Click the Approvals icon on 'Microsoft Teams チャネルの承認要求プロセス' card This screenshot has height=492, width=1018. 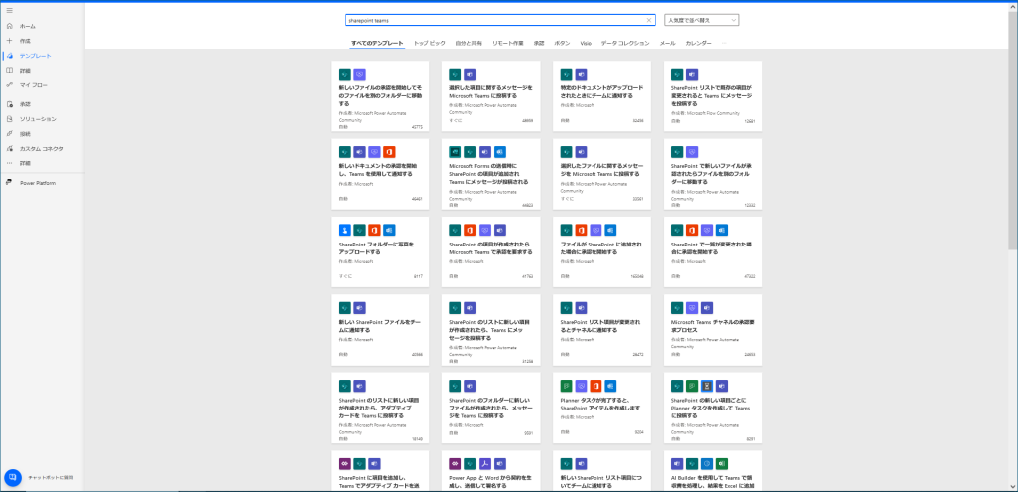pyautogui.click(x=692, y=308)
